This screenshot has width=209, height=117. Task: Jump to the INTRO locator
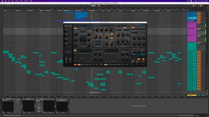click(x=5, y=11)
